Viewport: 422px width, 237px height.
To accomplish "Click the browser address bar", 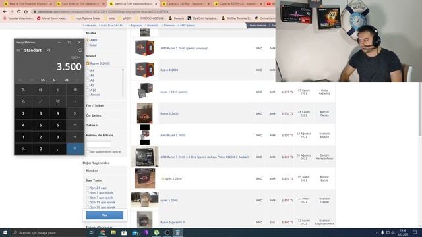I will (154, 12).
